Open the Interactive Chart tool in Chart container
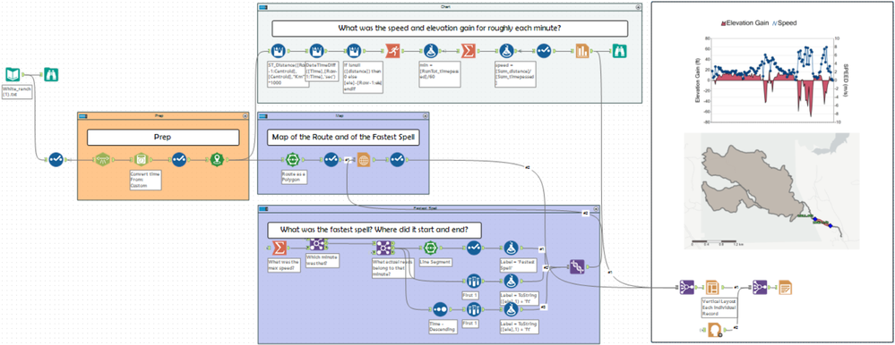The height and width of the screenshot is (345, 895). (581, 51)
